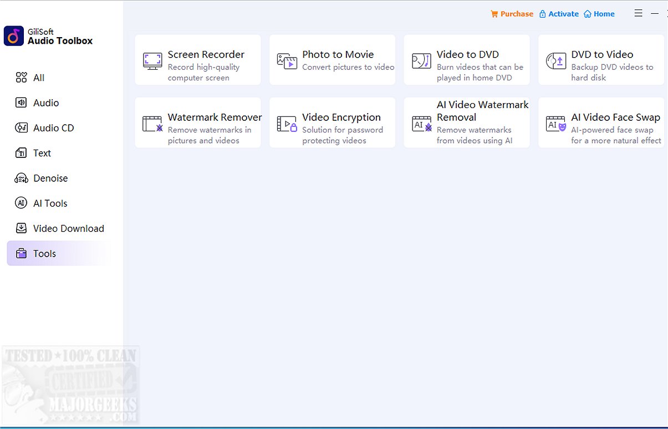Viewport: 668px width, 429px height.
Task: Click the AI Video Face Swap icon
Action: (556, 123)
